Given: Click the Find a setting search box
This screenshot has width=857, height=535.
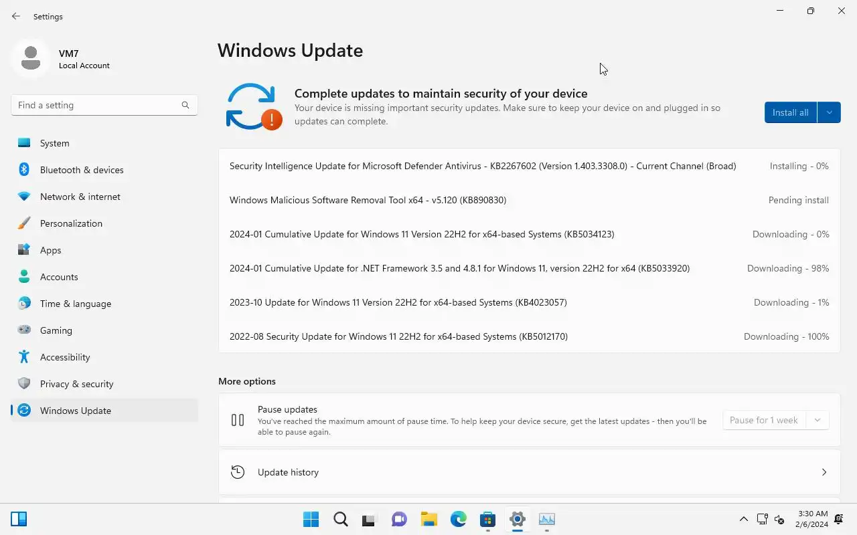Looking at the screenshot, I should click(x=104, y=105).
